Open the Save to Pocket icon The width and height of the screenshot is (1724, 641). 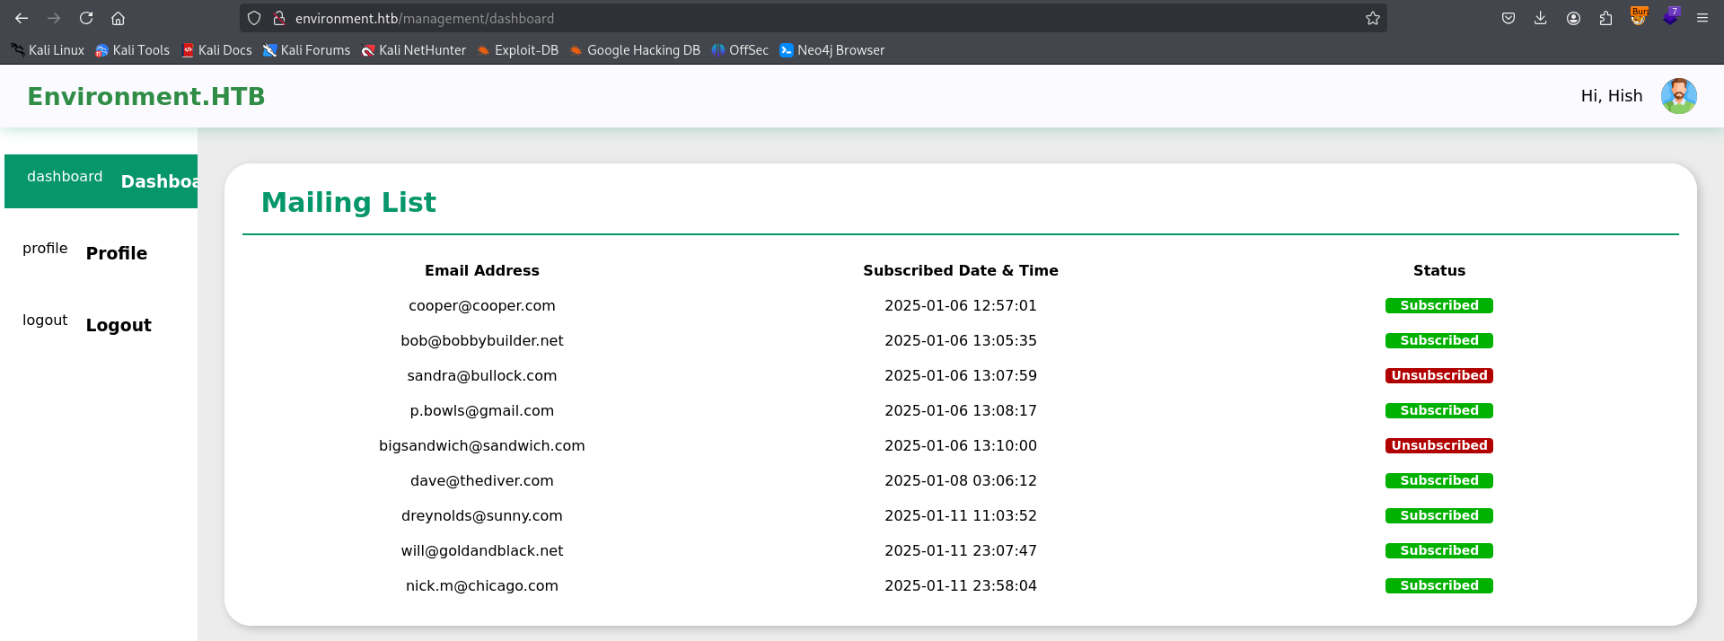(1508, 18)
